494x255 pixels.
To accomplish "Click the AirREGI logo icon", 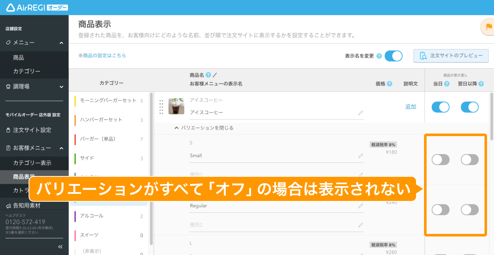I will (11, 8).
